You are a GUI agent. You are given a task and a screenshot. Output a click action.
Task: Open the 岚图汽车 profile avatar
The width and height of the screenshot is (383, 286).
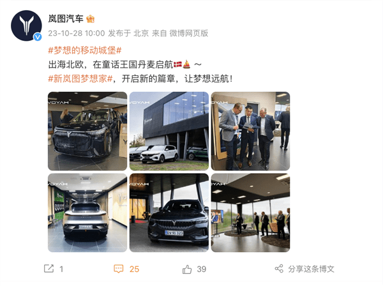coord(26,26)
